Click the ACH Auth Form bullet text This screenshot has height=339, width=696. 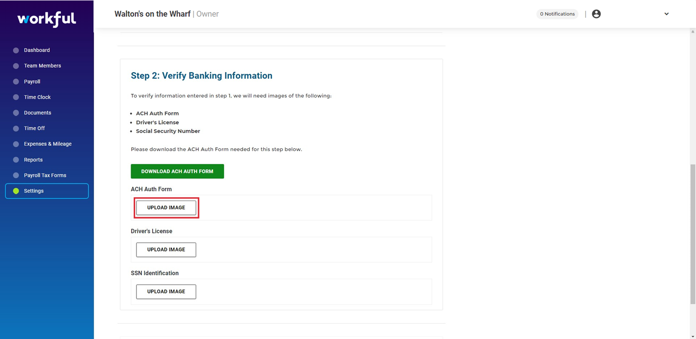click(157, 113)
